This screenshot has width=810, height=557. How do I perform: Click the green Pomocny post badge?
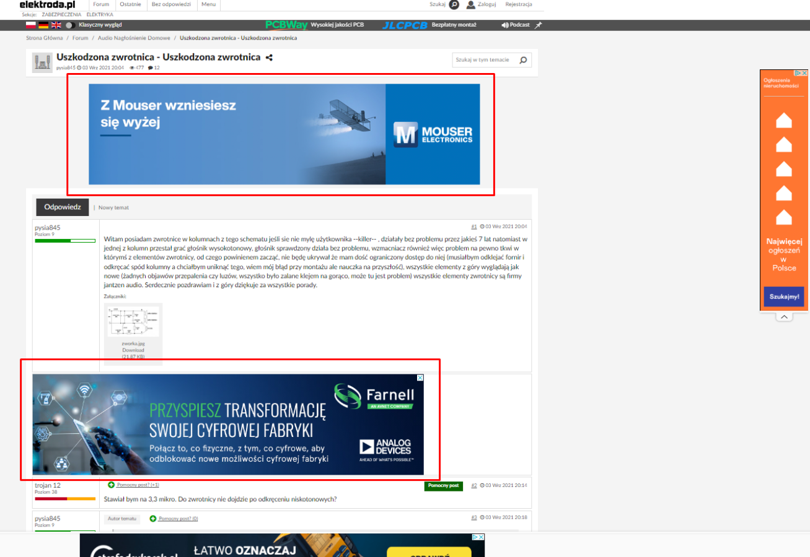(x=444, y=486)
